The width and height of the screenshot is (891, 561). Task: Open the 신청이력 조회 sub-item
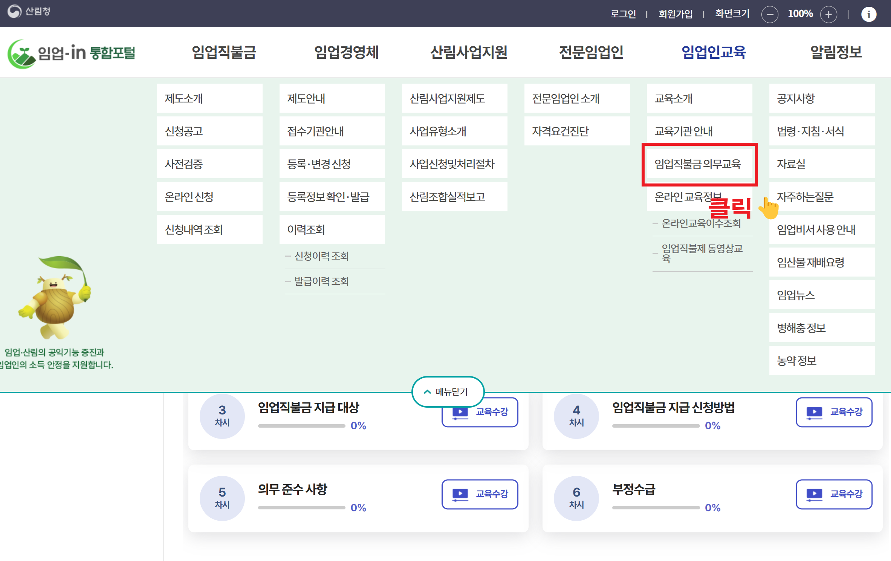pos(321,256)
